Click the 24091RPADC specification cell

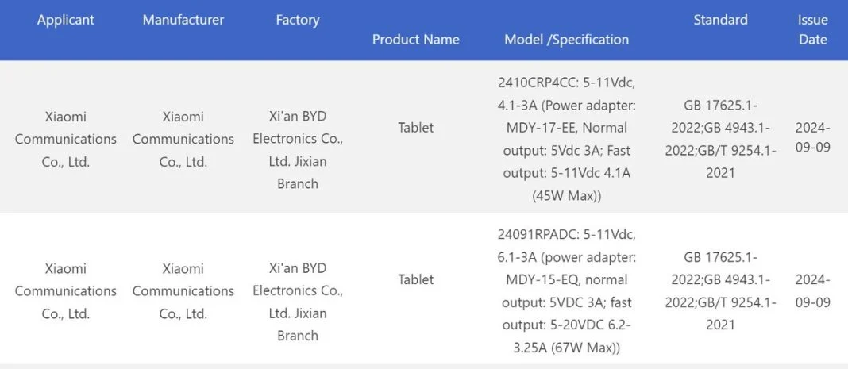[x=567, y=291]
